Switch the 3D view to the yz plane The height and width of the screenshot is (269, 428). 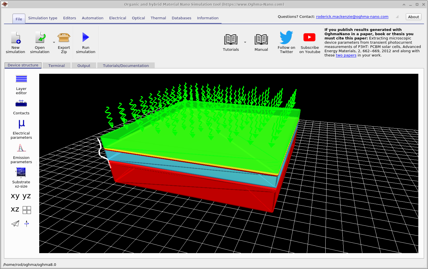[27, 196]
